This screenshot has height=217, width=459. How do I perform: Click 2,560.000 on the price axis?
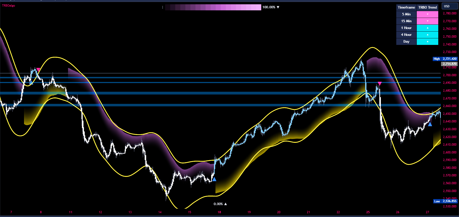pyautogui.click(x=450, y=183)
